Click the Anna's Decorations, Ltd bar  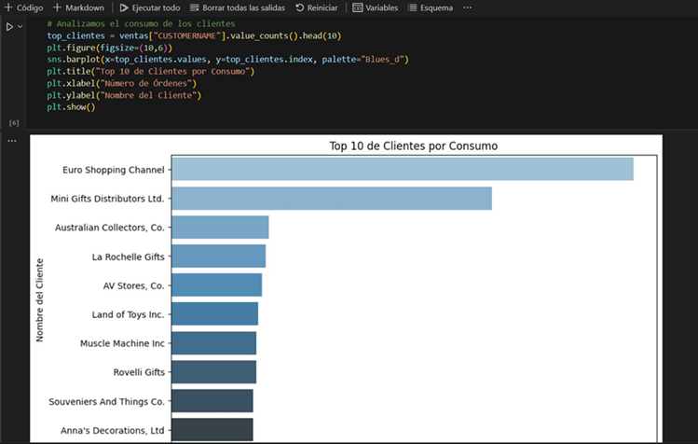point(212,430)
